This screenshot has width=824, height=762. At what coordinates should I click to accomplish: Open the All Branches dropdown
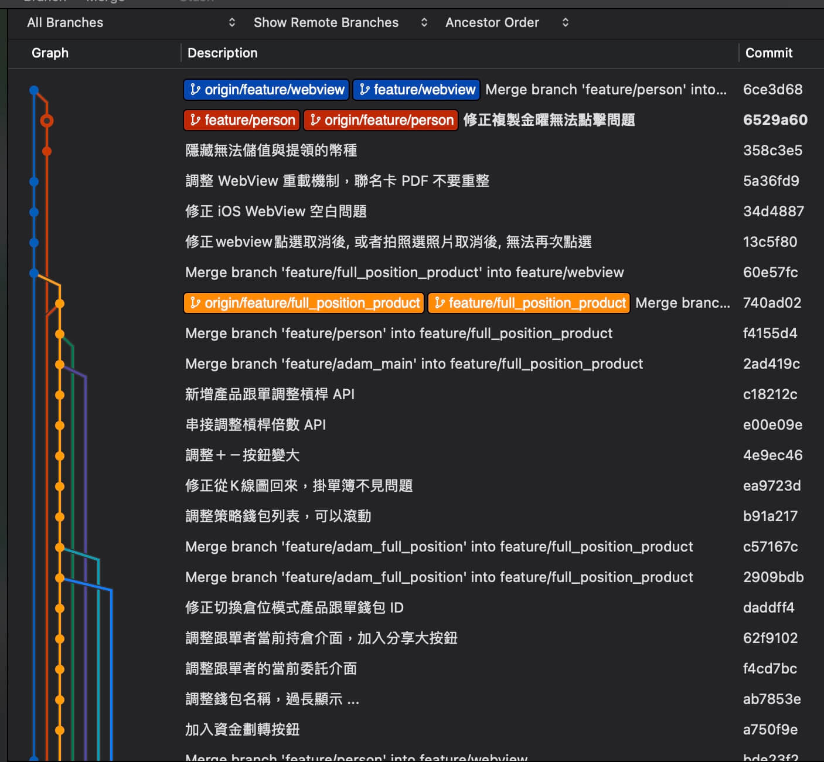(131, 23)
